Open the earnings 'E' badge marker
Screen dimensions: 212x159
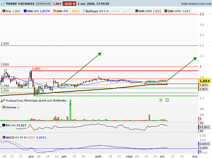(161, 100)
